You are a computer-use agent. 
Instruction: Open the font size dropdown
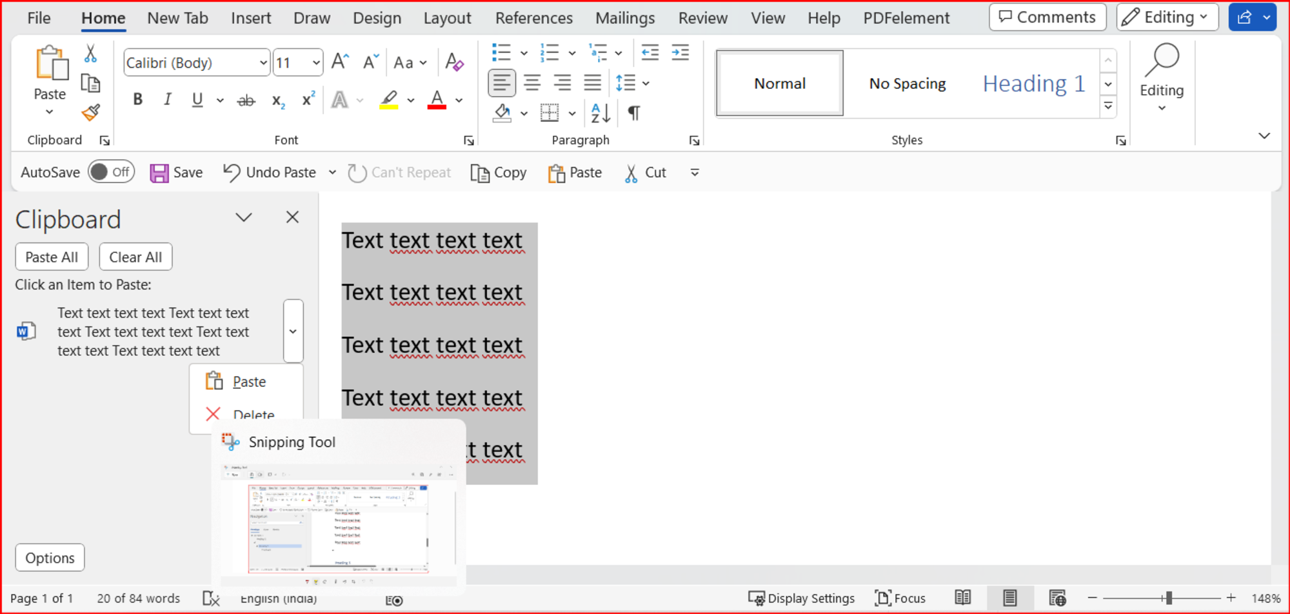click(x=315, y=62)
